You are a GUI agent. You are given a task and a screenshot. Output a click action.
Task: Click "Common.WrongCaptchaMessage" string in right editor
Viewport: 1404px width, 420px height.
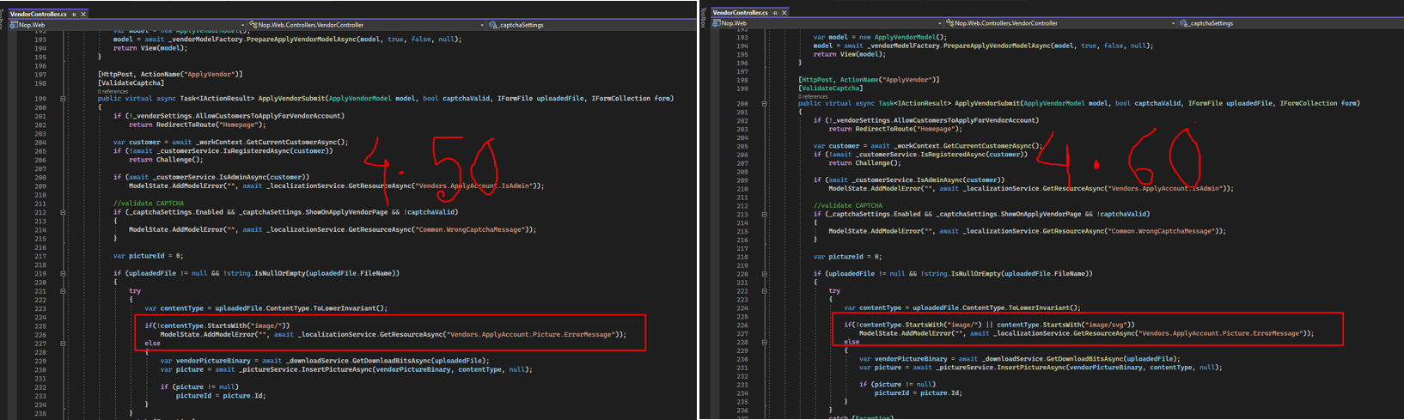click(x=1163, y=231)
